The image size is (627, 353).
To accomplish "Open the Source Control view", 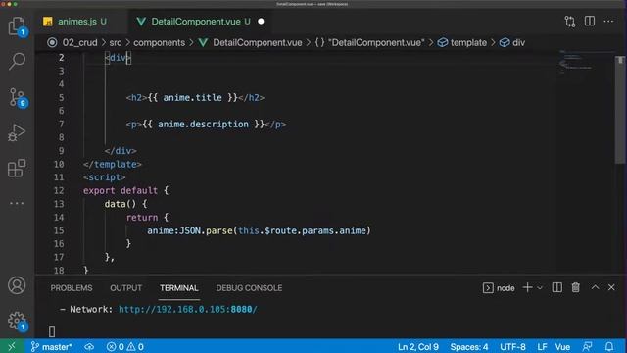I will pyautogui.click(x=17, y=97).
